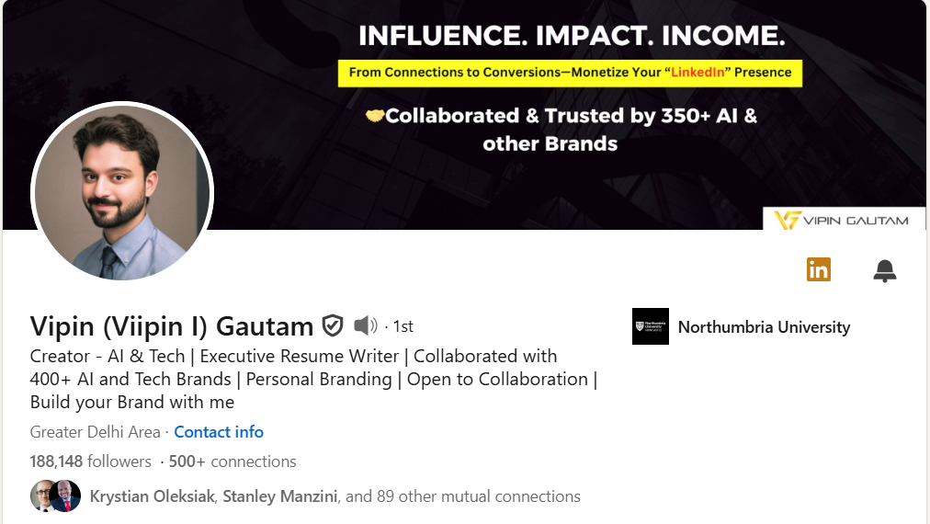This screenshot has height=524, width=930.
Task: Click the Northumbria University logo icon
Action: [x=651, y=327]
